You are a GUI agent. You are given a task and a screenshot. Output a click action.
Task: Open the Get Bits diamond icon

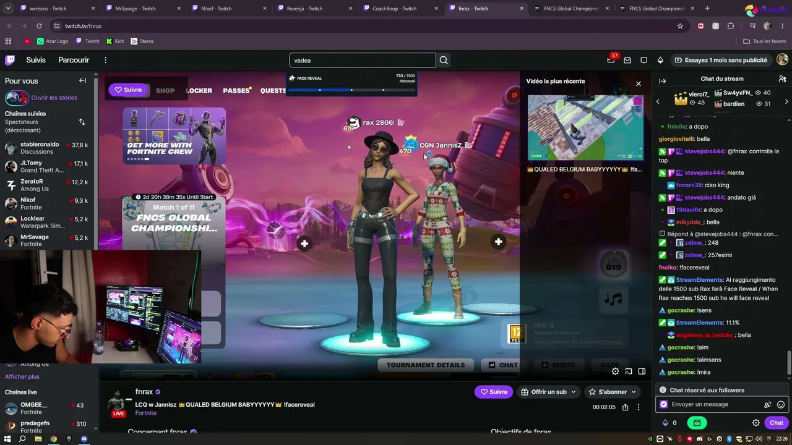[660, 60]
